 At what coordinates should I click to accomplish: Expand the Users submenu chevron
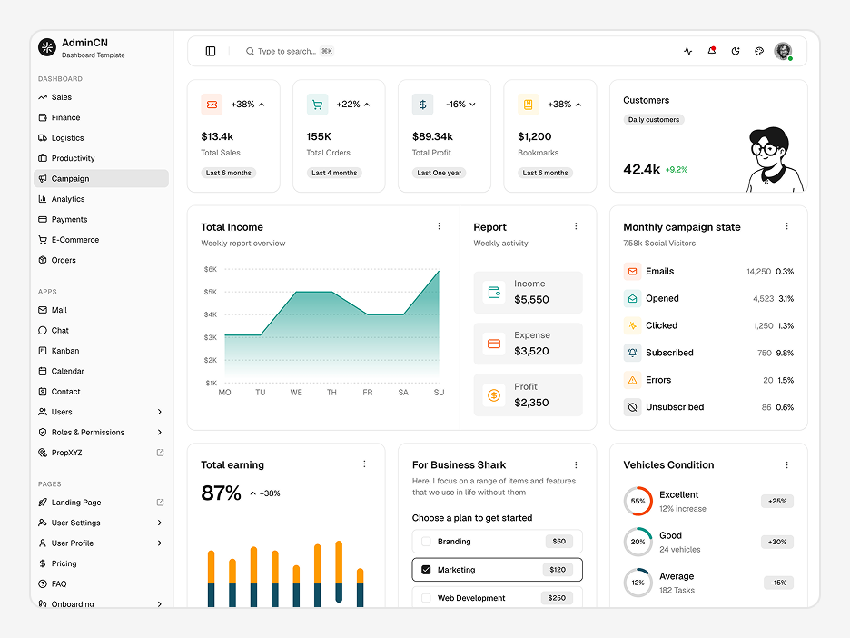(160, 412)
